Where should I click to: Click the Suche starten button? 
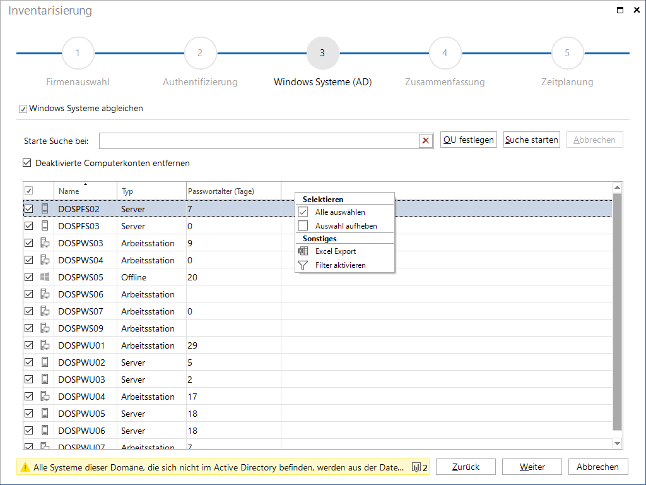click(x=531, y=140)
